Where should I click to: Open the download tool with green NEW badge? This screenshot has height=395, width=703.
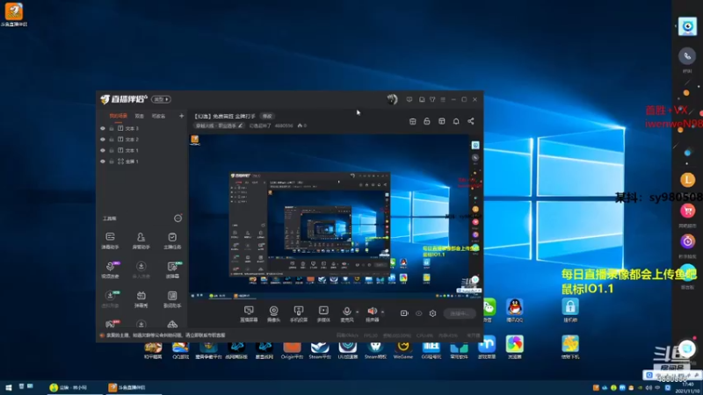tap(111, 299)
